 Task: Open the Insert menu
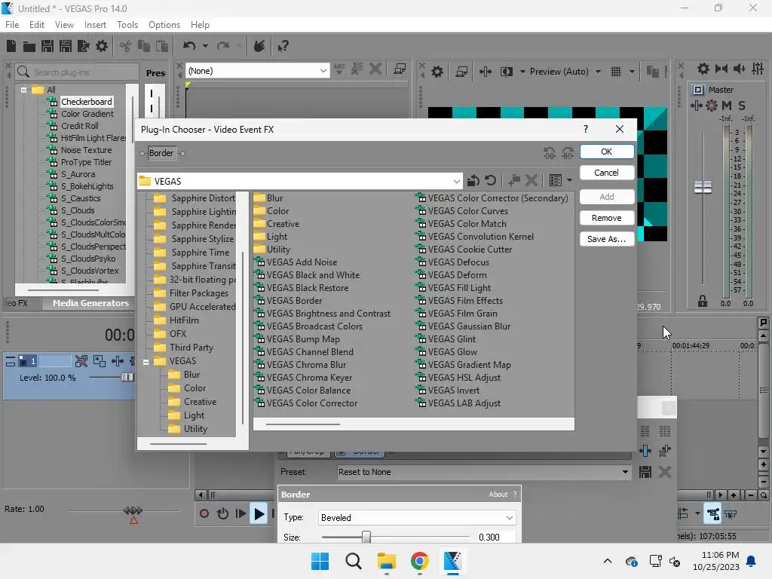95,25
